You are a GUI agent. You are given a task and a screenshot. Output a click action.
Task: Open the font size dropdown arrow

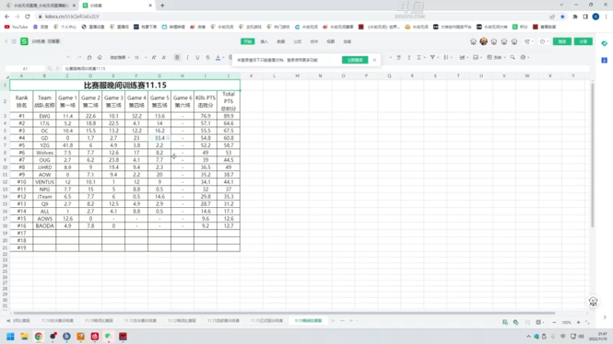(x=146, y=58)
